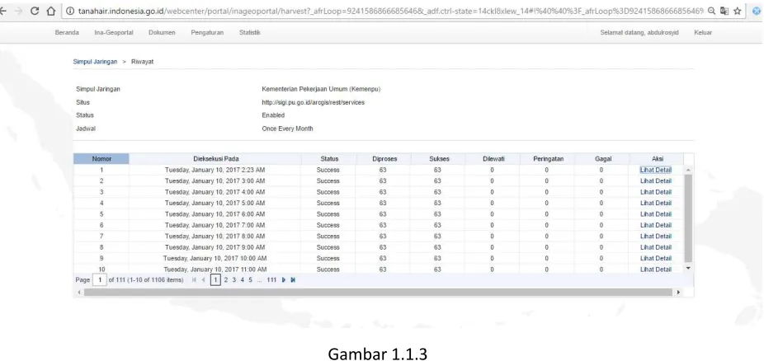Go to page 4 in pagination
Viewport: 764px width, 361px height.
coord(242,280)
